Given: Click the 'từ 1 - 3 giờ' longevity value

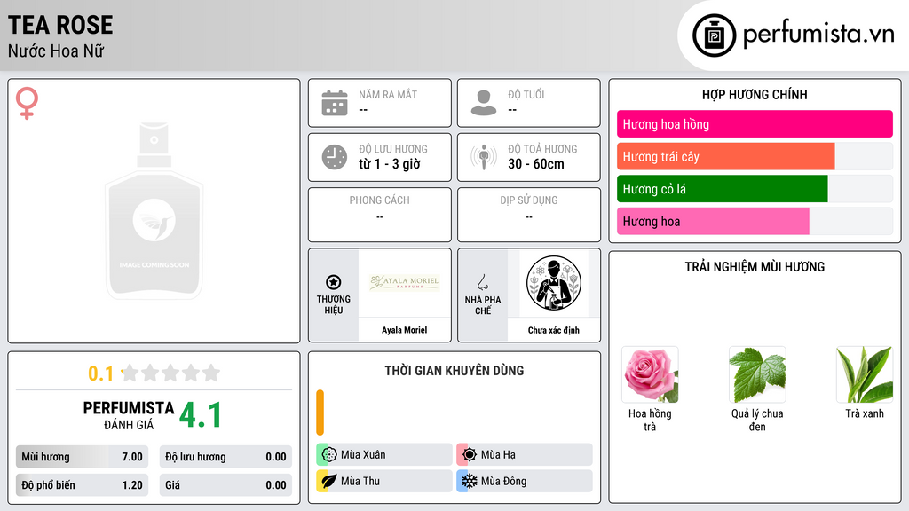Looking at the screenshot, I should tap(390, 164).
